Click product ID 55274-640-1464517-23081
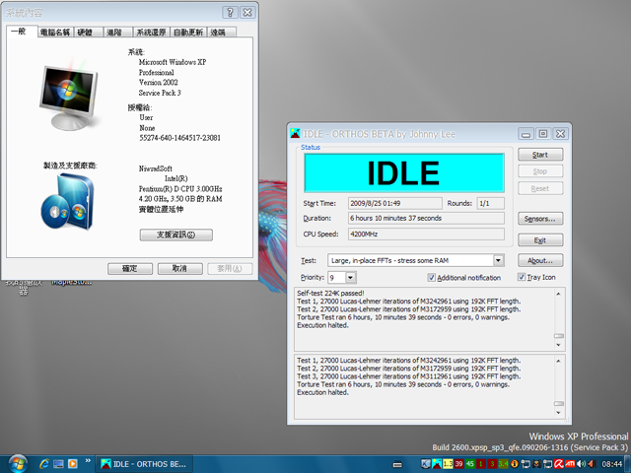 click(179, 138)
